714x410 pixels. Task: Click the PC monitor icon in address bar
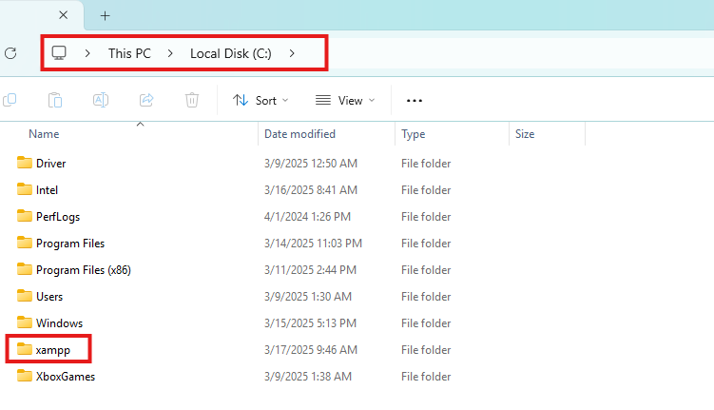pyautogui.click(x=59, y=53)
